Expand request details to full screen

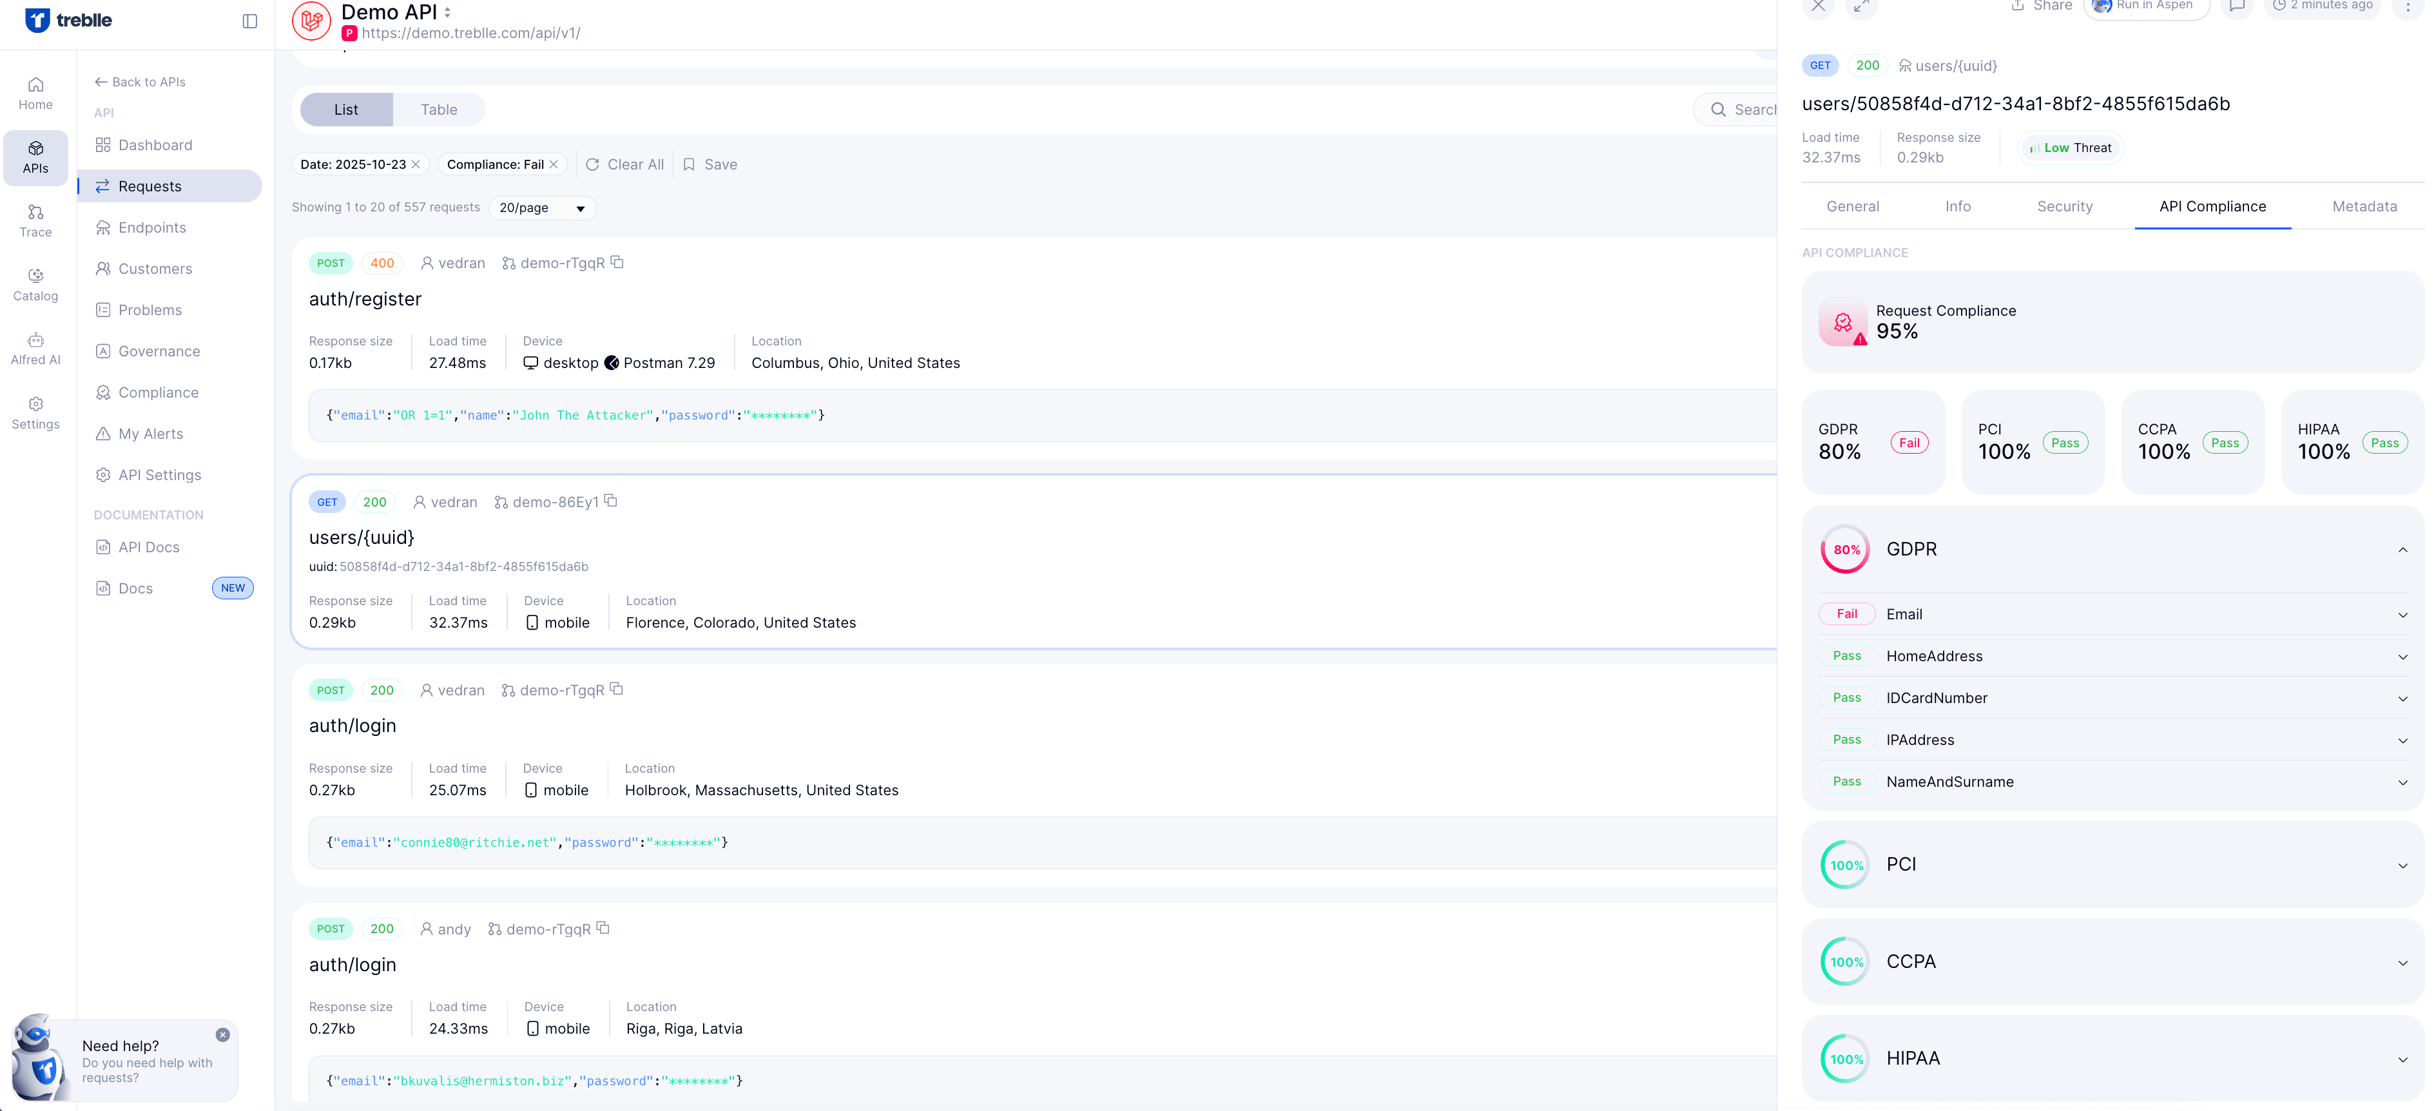point(1860,6)
